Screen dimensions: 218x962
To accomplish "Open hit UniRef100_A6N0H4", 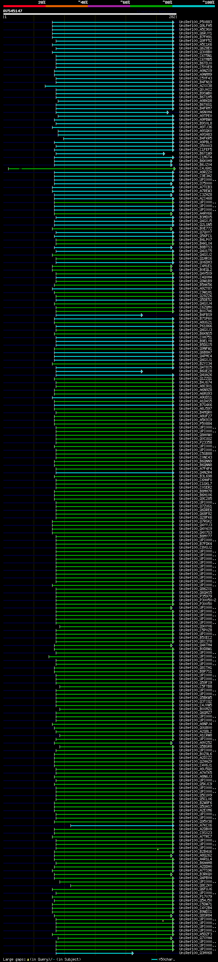I will tap(196, 112).
